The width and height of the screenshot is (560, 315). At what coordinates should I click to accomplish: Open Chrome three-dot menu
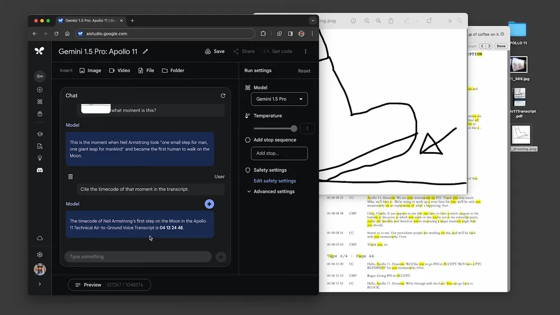312,34
